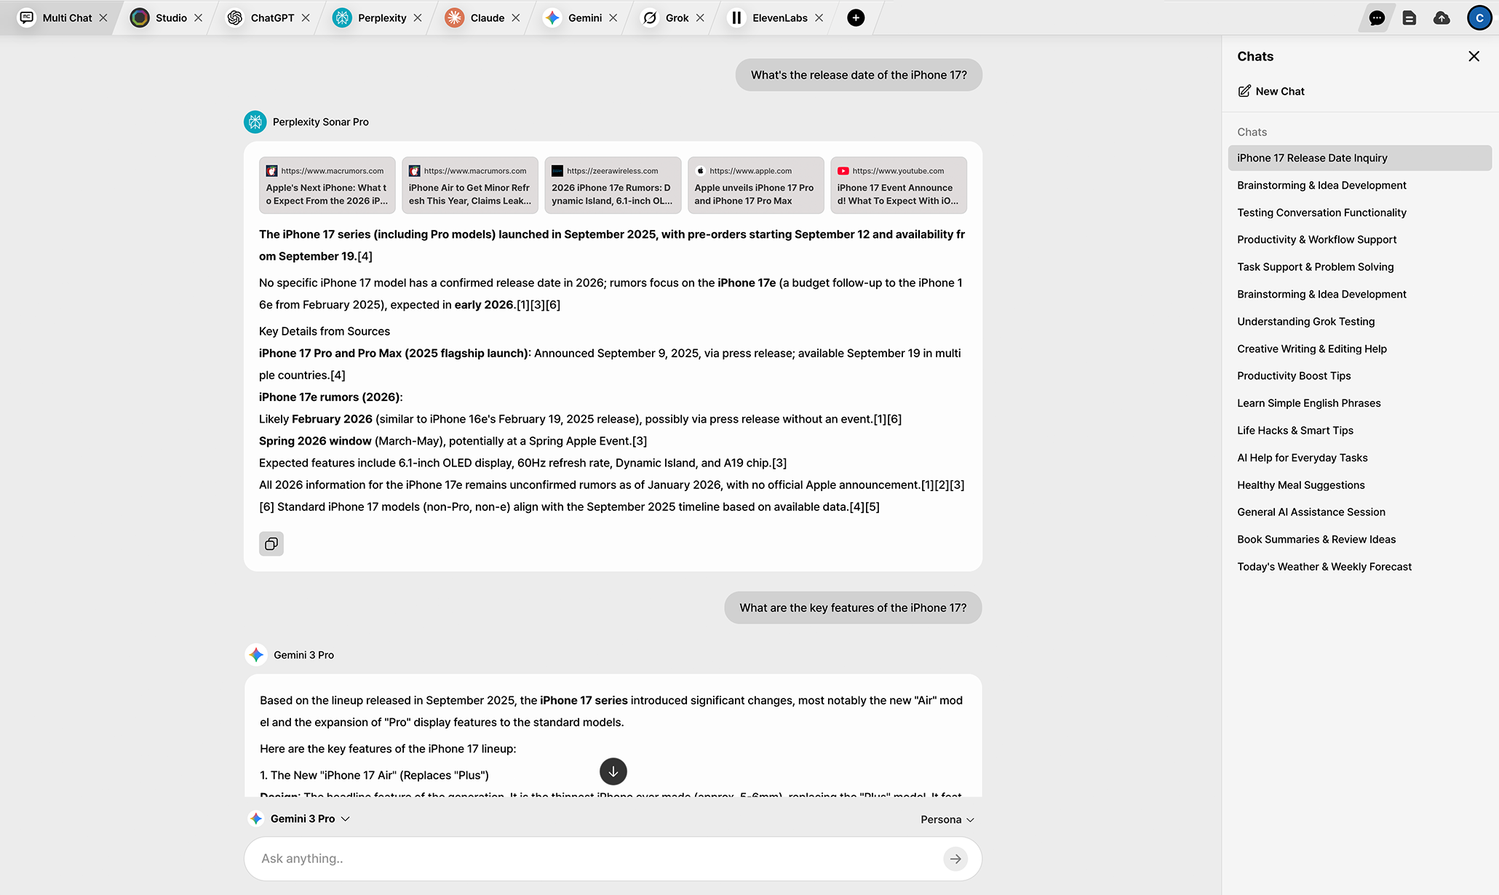The image size is (1499, 895).
Task: Close the Chats side panel
Action: coord(1474,56)
